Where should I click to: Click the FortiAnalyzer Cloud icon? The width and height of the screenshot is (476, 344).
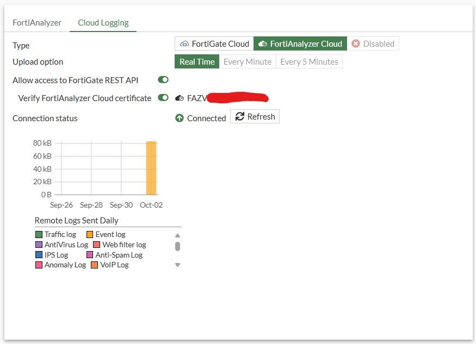(x=263, y=44)
